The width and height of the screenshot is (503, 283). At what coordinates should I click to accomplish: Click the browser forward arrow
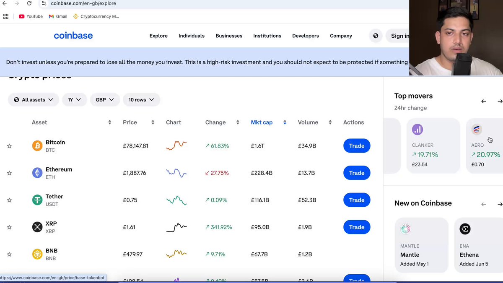coord(17,3)
